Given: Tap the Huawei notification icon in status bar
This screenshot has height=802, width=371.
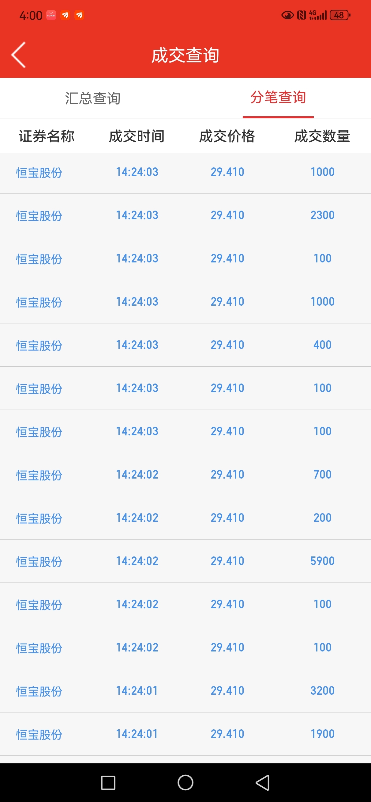Looking at the screenshot, I should tap(51, 15).
